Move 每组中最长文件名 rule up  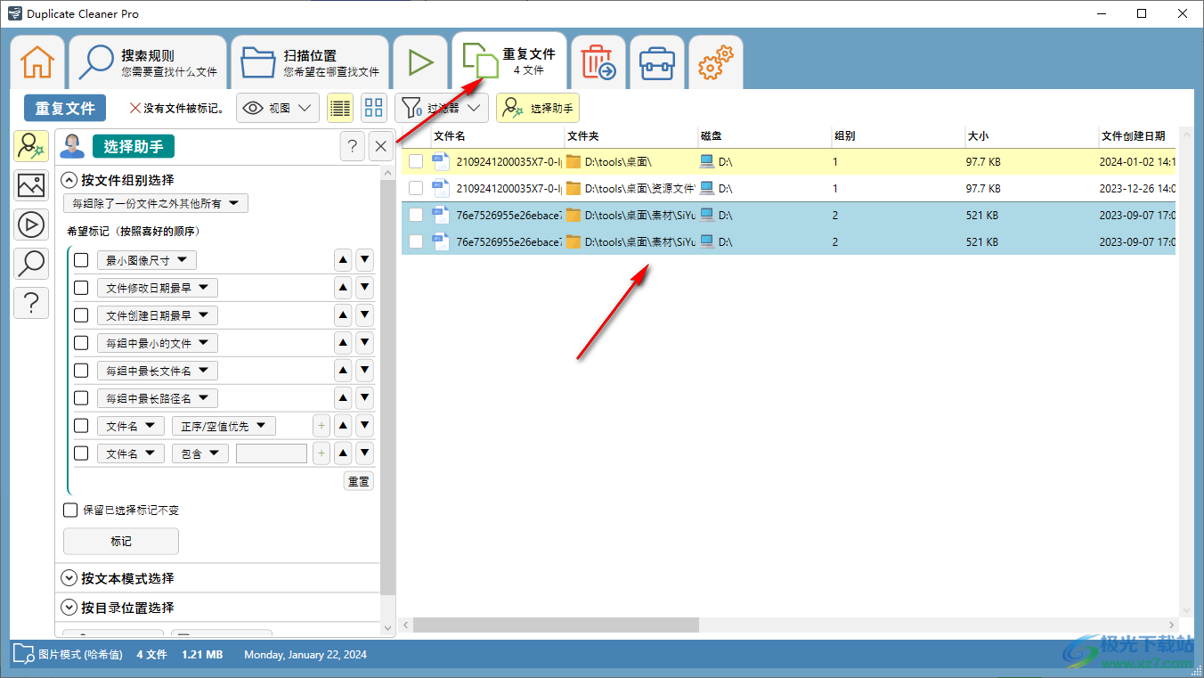click(x=342, y=371)
